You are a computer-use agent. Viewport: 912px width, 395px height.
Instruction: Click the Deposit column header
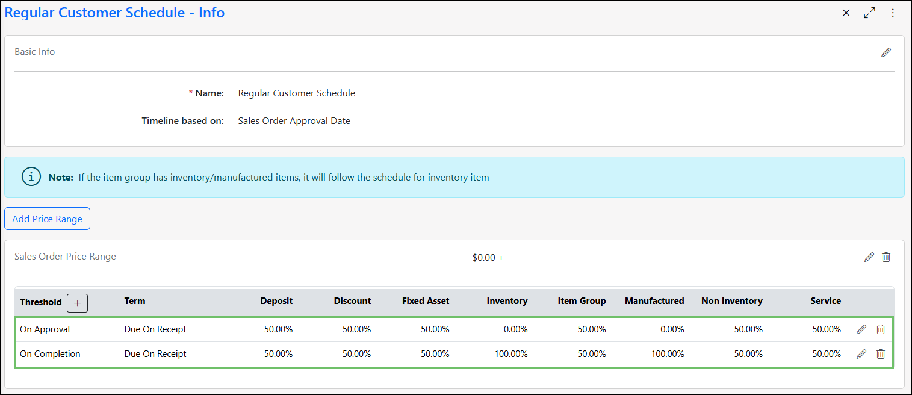click(276, 301)
